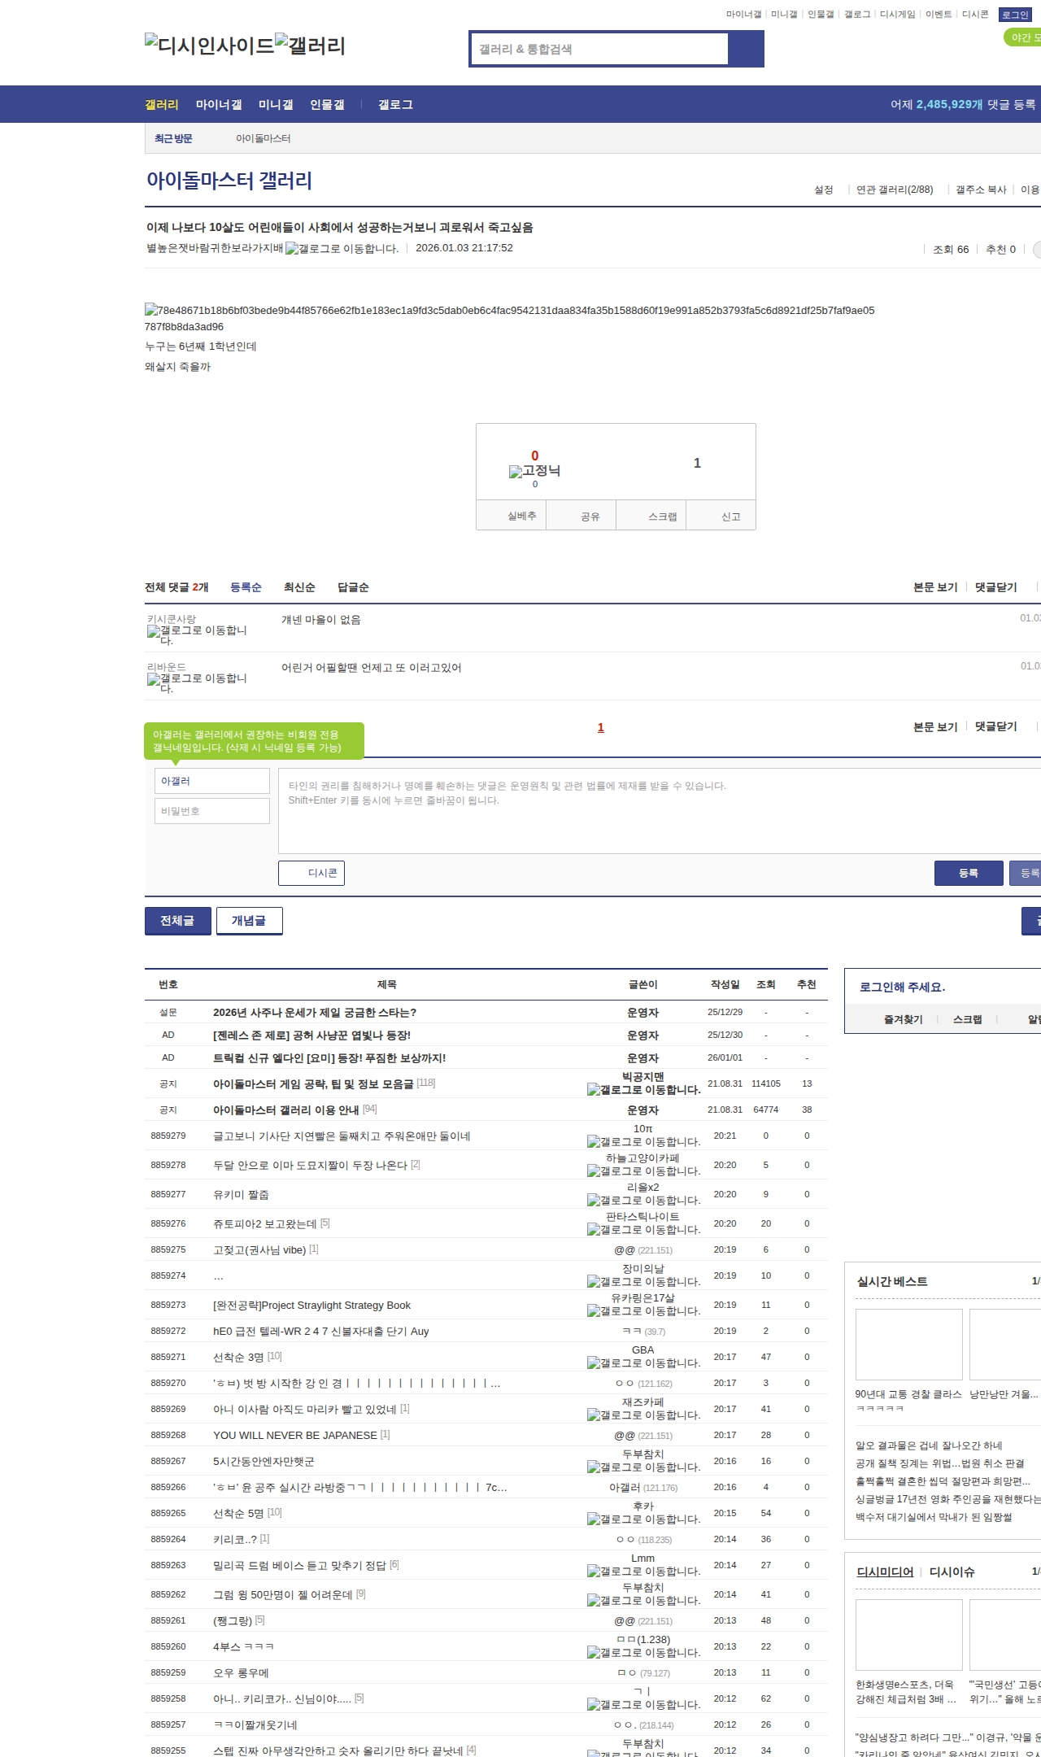This screenshot has height=1757, width=1041.
Task: Click the 비밀번호 password field
Action: [212, 811]
